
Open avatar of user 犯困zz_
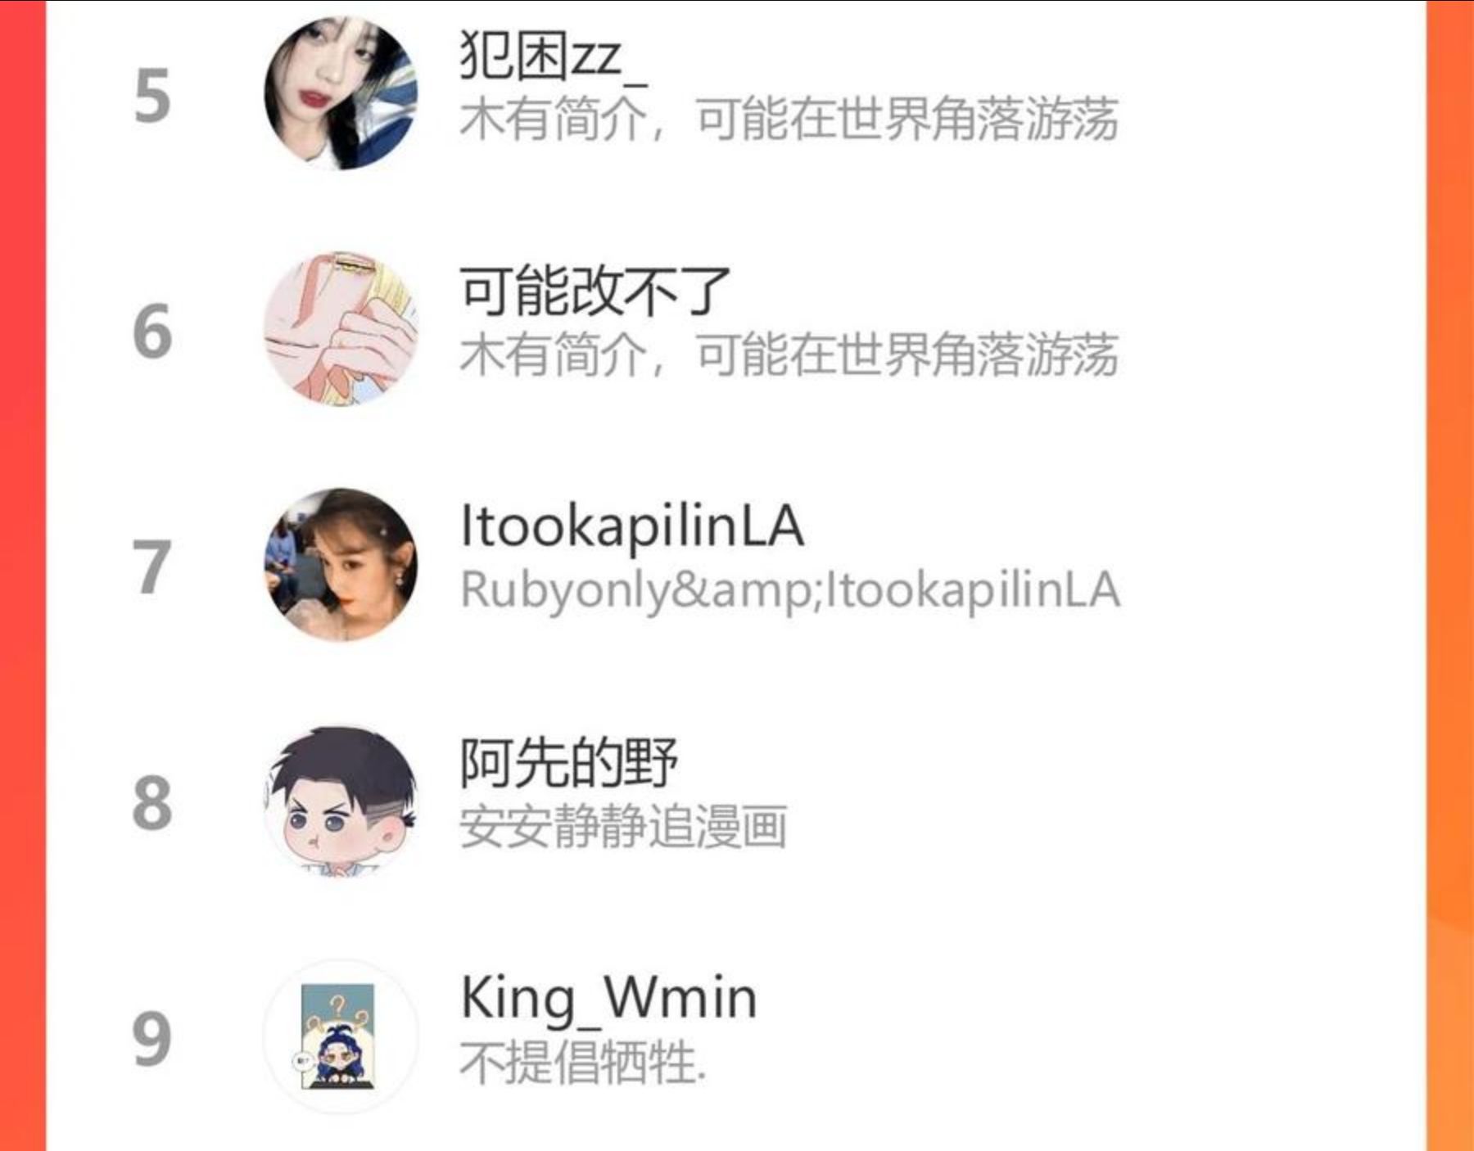coord(341,93)
